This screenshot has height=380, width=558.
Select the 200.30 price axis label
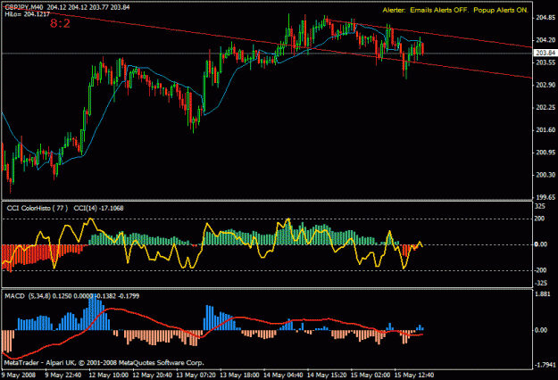[x=546, y=175]
